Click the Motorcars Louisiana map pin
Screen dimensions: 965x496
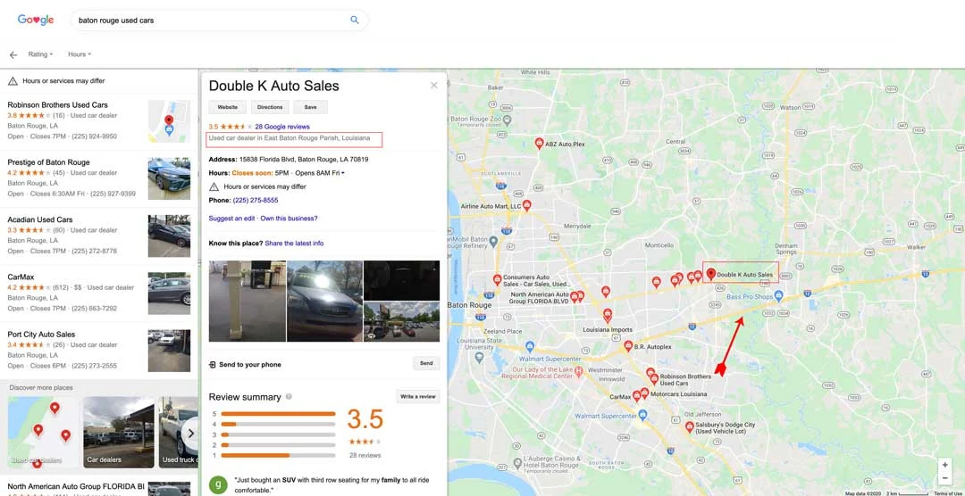(x=644, y=393)
